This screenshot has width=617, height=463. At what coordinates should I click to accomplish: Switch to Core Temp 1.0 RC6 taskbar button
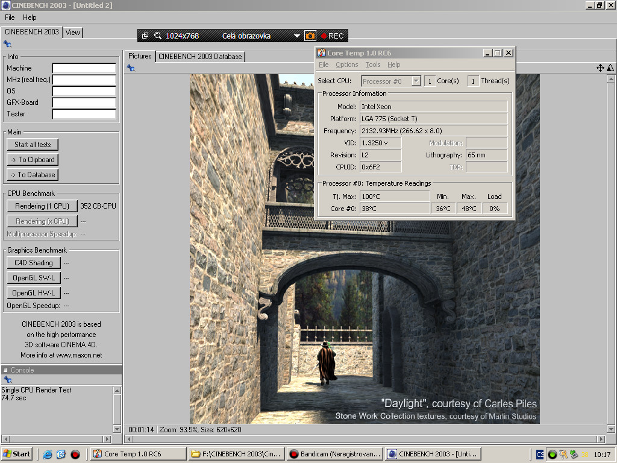click(x=138, y=454)
